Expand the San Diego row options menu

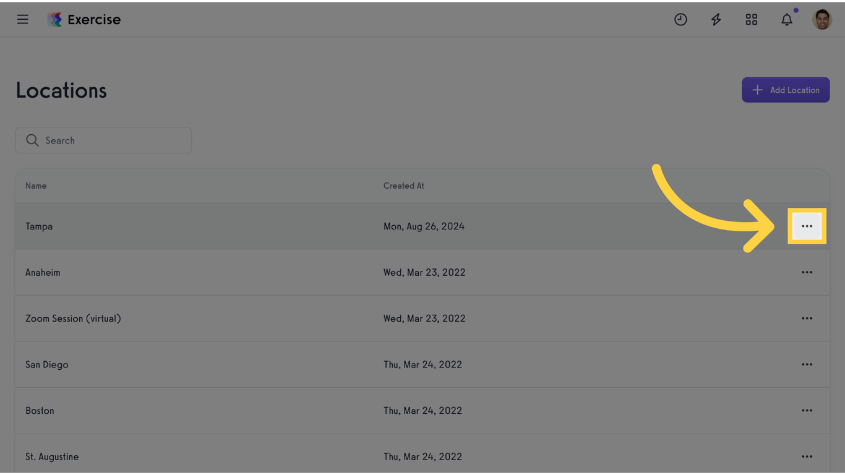pyautogui.click(x=807, y=365)
